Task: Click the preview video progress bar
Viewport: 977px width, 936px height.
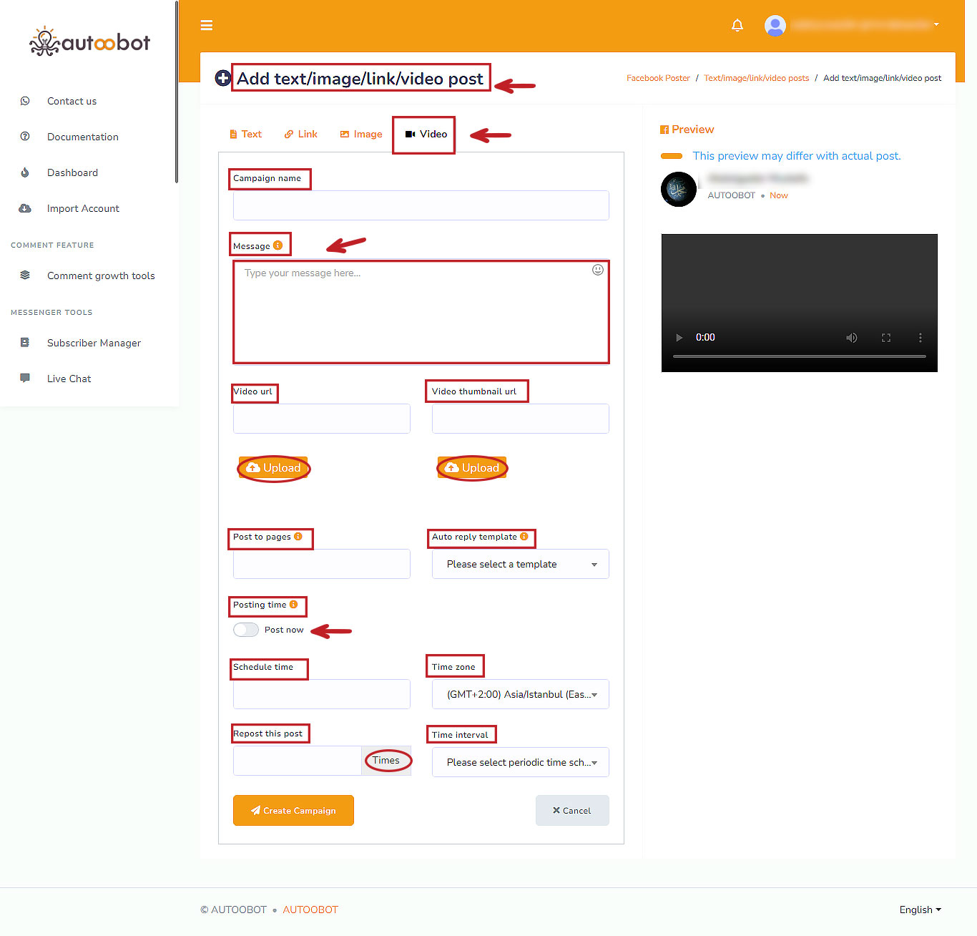Action: [799, 356]
